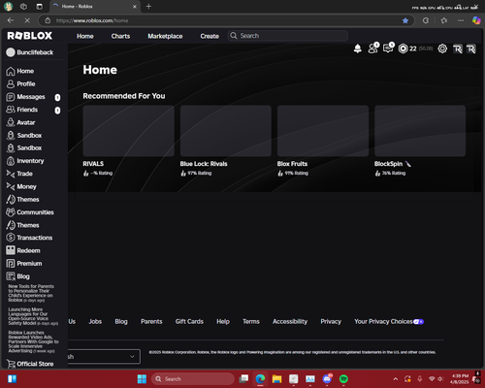This screenshot has height=388, width=485.
Task: Open Spotify from the taskbar
Action: [x=343, y=379]
